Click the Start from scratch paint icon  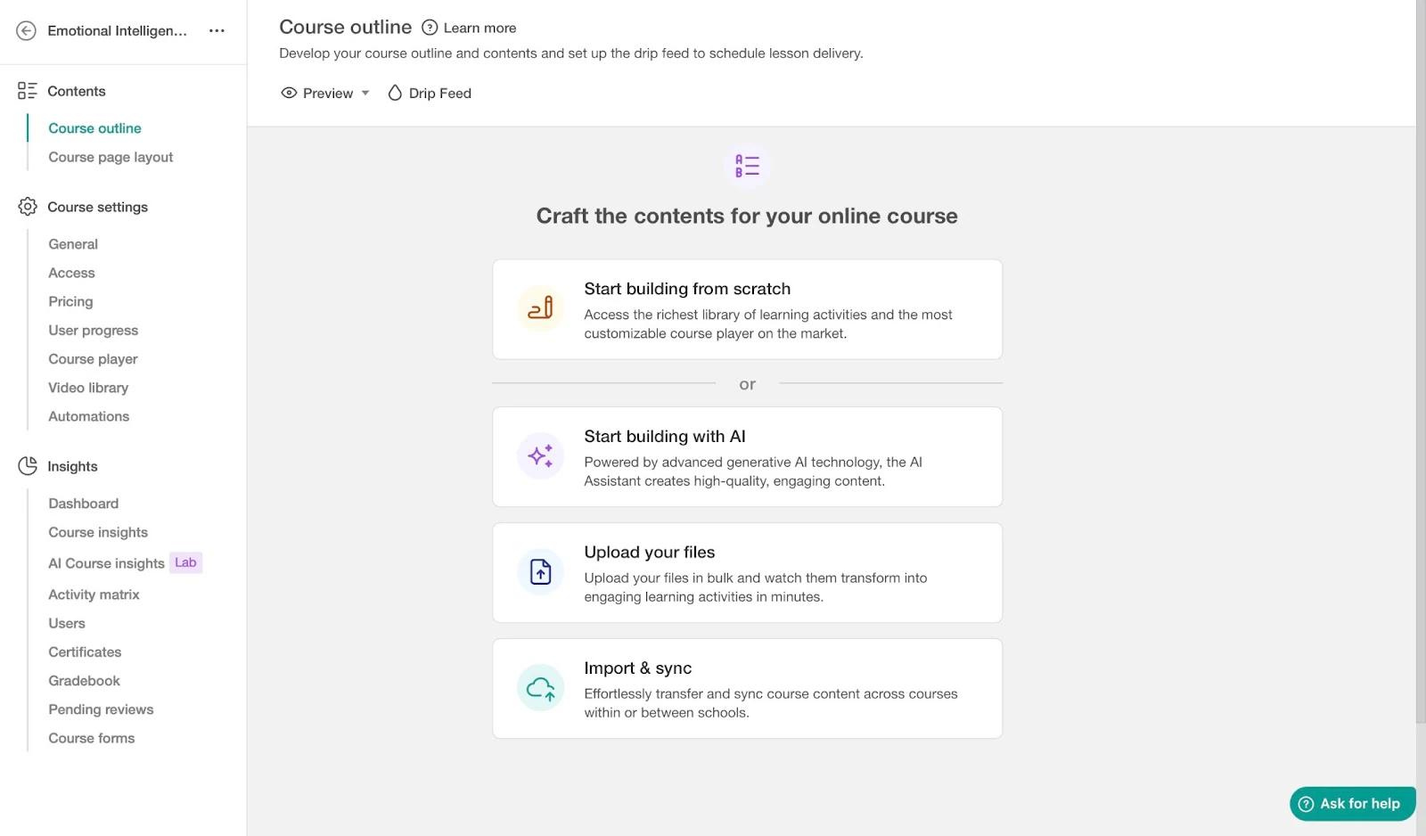pyautogui.click(x=540, y=308)
